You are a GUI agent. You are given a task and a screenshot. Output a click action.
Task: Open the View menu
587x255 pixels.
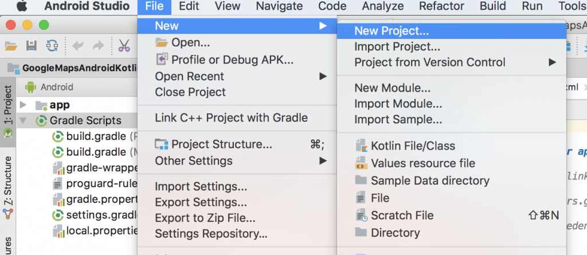(227, 6)
